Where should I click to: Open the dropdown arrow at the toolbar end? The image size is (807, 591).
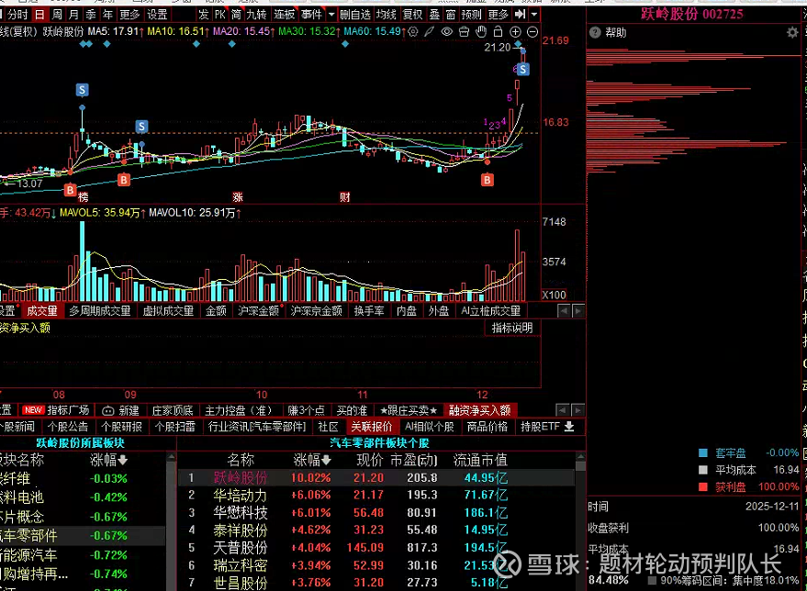(534, 15)
